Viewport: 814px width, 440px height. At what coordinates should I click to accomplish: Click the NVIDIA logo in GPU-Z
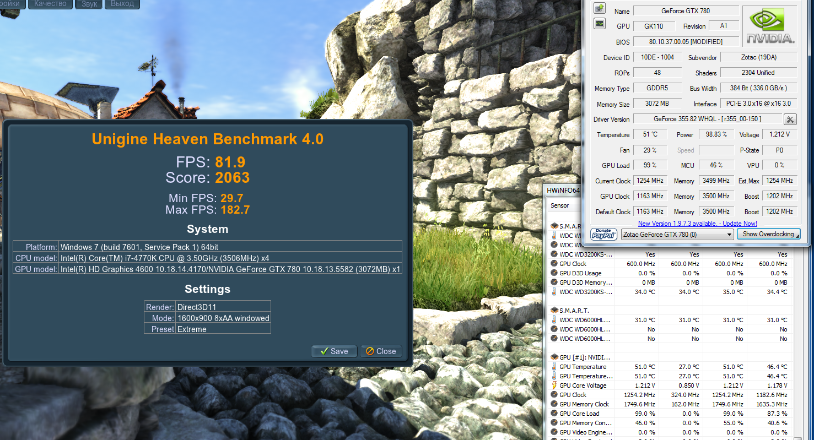770,26
